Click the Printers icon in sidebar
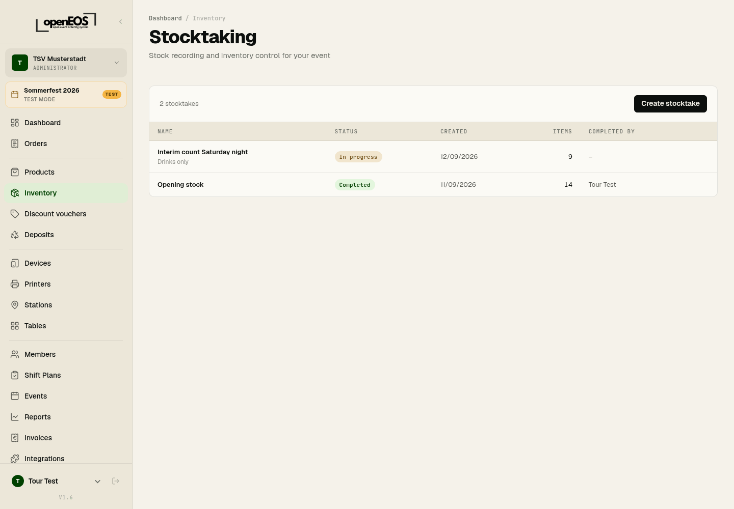 tap(15, 284)
